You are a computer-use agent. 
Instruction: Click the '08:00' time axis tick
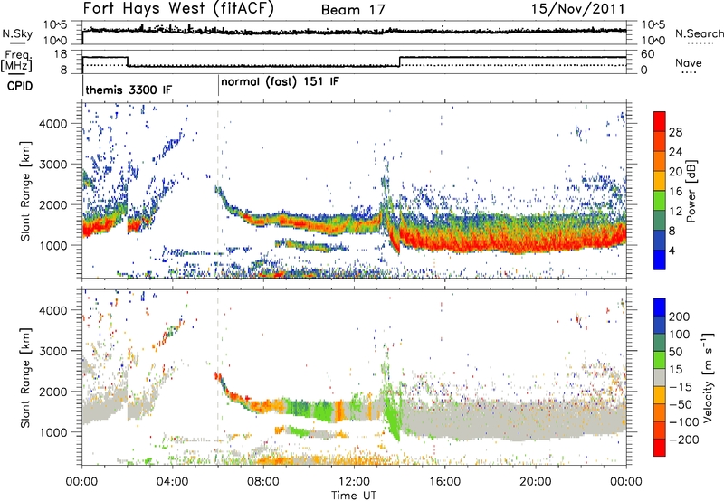[x=263, y=482]
